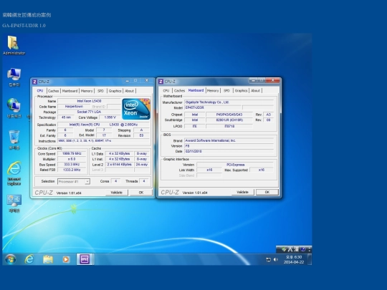Click the language bar help icon
387x290 pixels.
(303, 249)
